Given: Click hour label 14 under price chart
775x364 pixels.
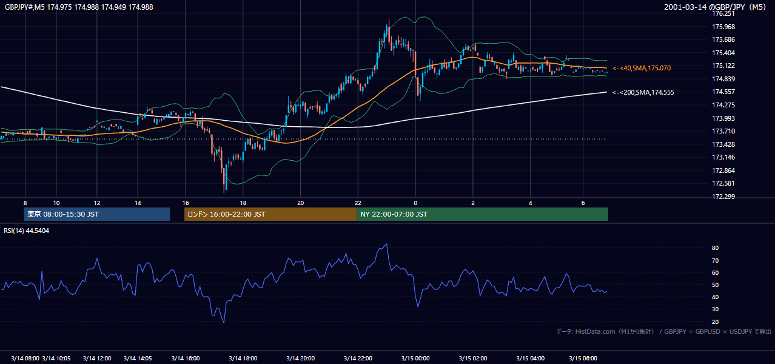Looking at the screenshot, I should coord(138,203).
